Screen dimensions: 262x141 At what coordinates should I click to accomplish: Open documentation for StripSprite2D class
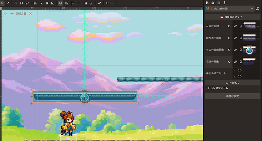(258, 8)
